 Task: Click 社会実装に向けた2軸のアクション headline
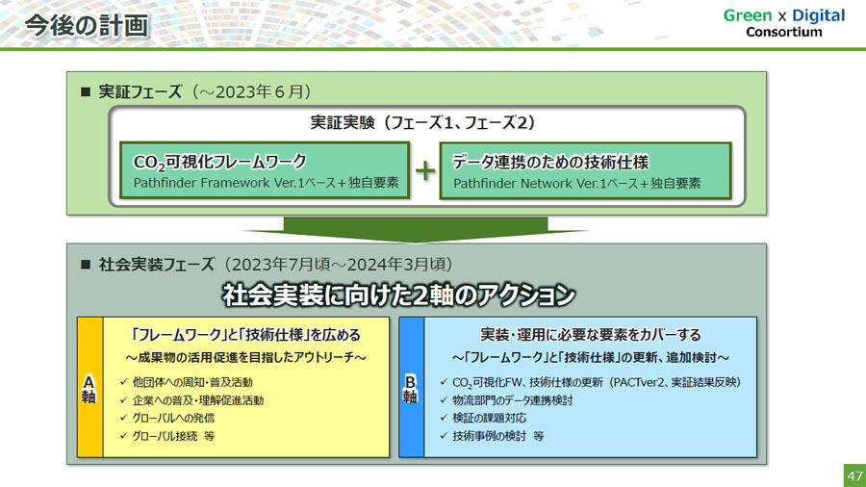(398, 295)
